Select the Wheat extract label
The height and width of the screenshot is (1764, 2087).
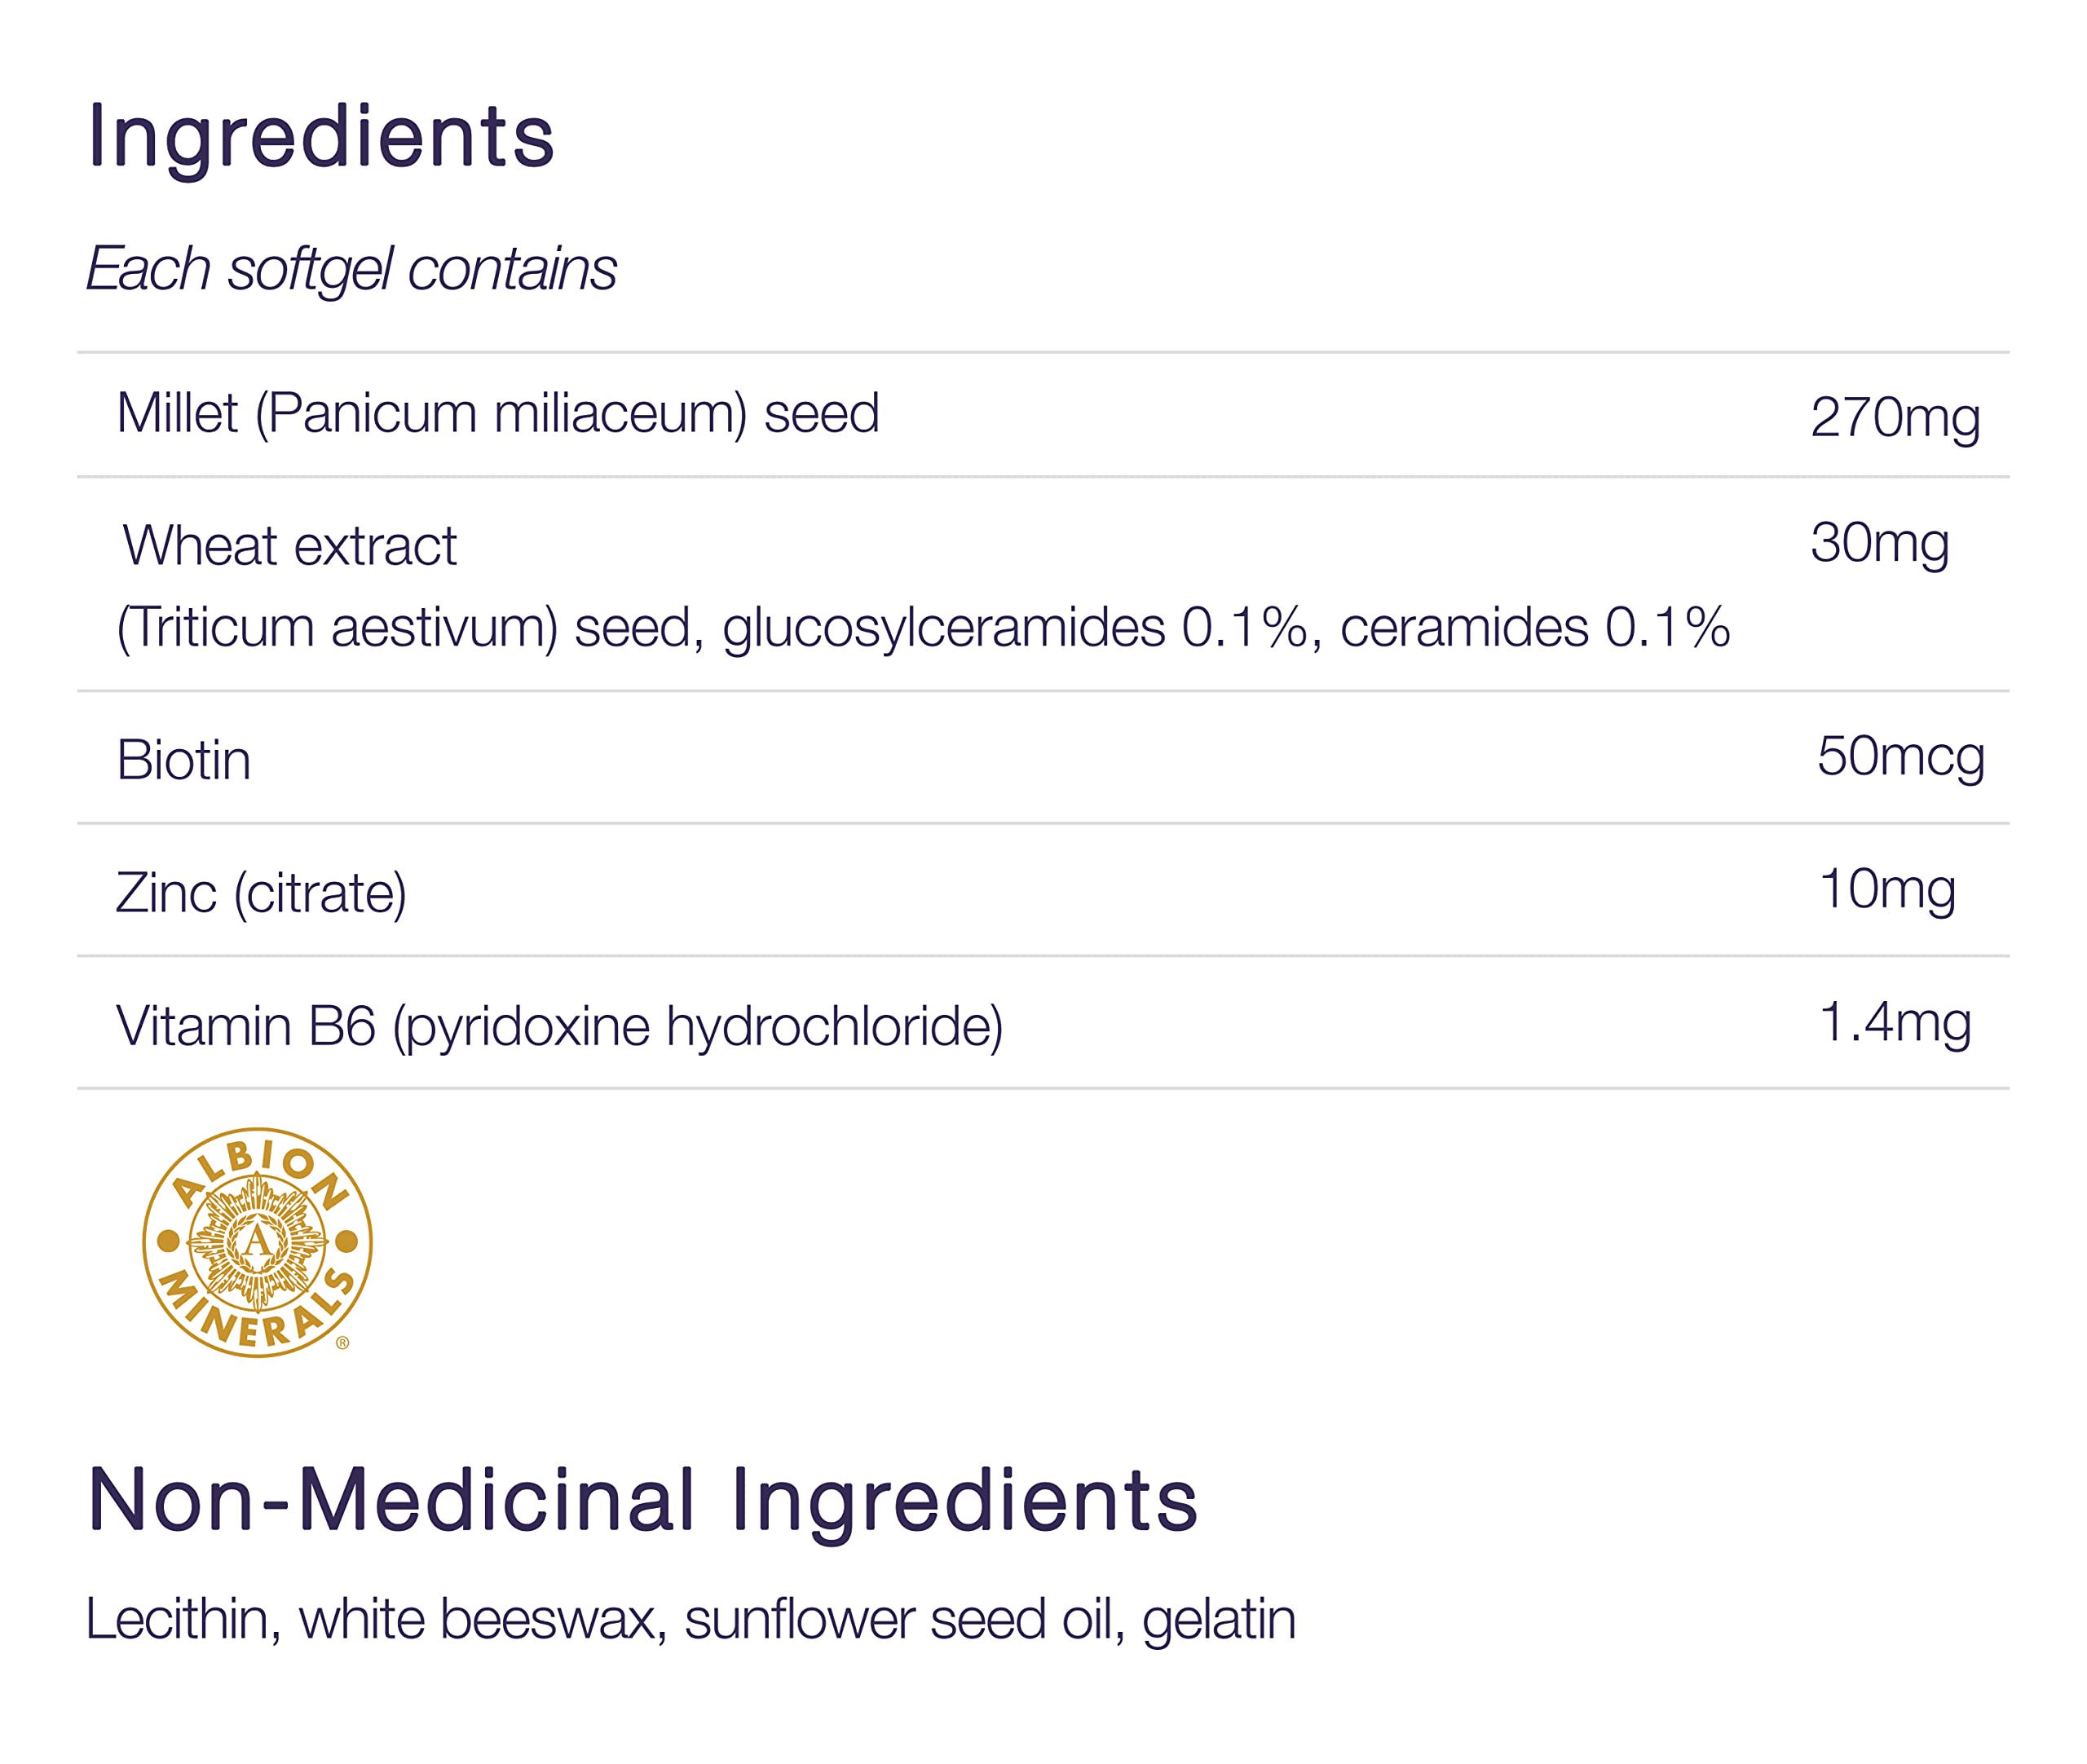pyautogui.click(x=290, y=546)
